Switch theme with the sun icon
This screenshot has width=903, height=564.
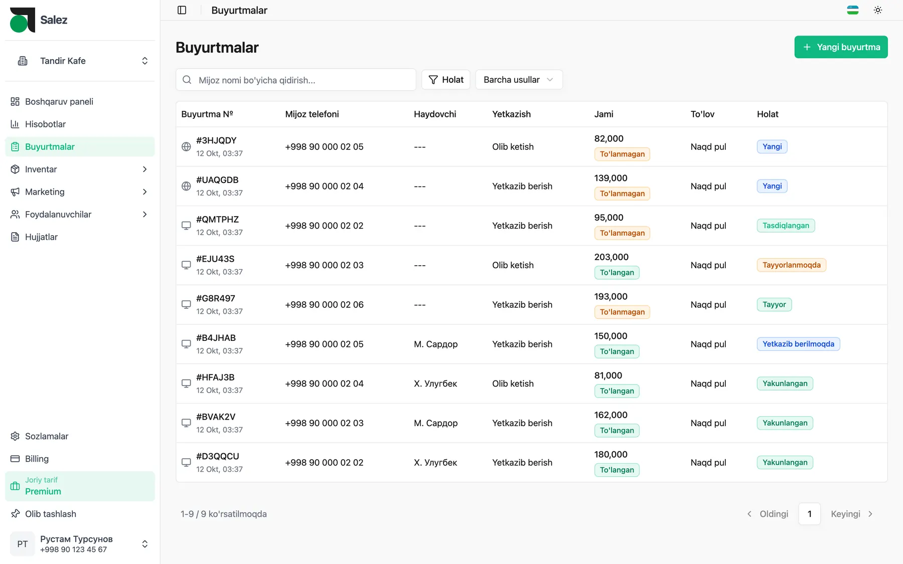[x=878, y=10]
